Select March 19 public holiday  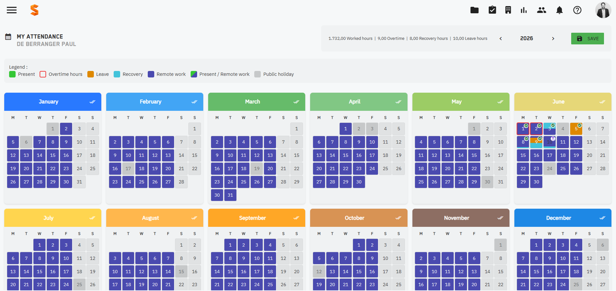(257, 169)
